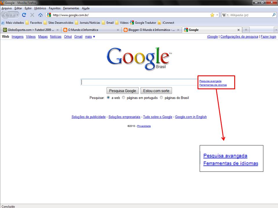Select the 'a web' radio button
The width and height of the screenshot is (278, 208).
(x=108, y=97)
